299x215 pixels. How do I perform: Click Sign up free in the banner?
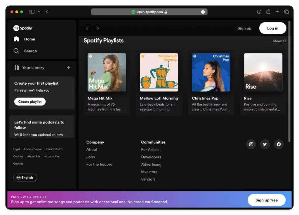(266, 200)
